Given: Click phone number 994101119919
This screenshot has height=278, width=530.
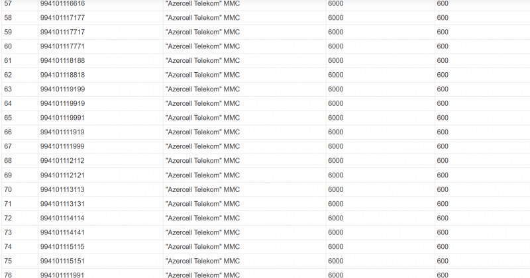Looking at the screenshot, I should [x=62, y=103].
